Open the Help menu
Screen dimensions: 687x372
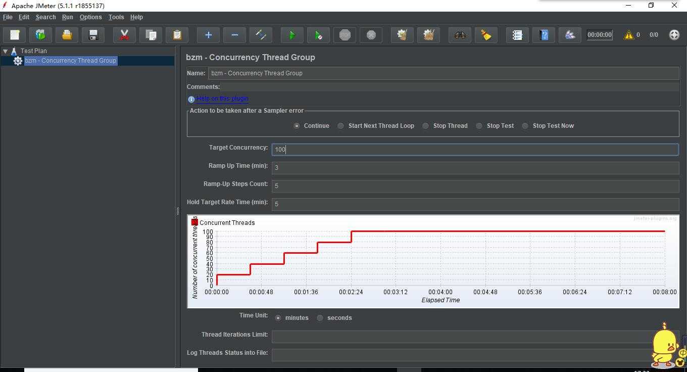(x=136, y=17)
